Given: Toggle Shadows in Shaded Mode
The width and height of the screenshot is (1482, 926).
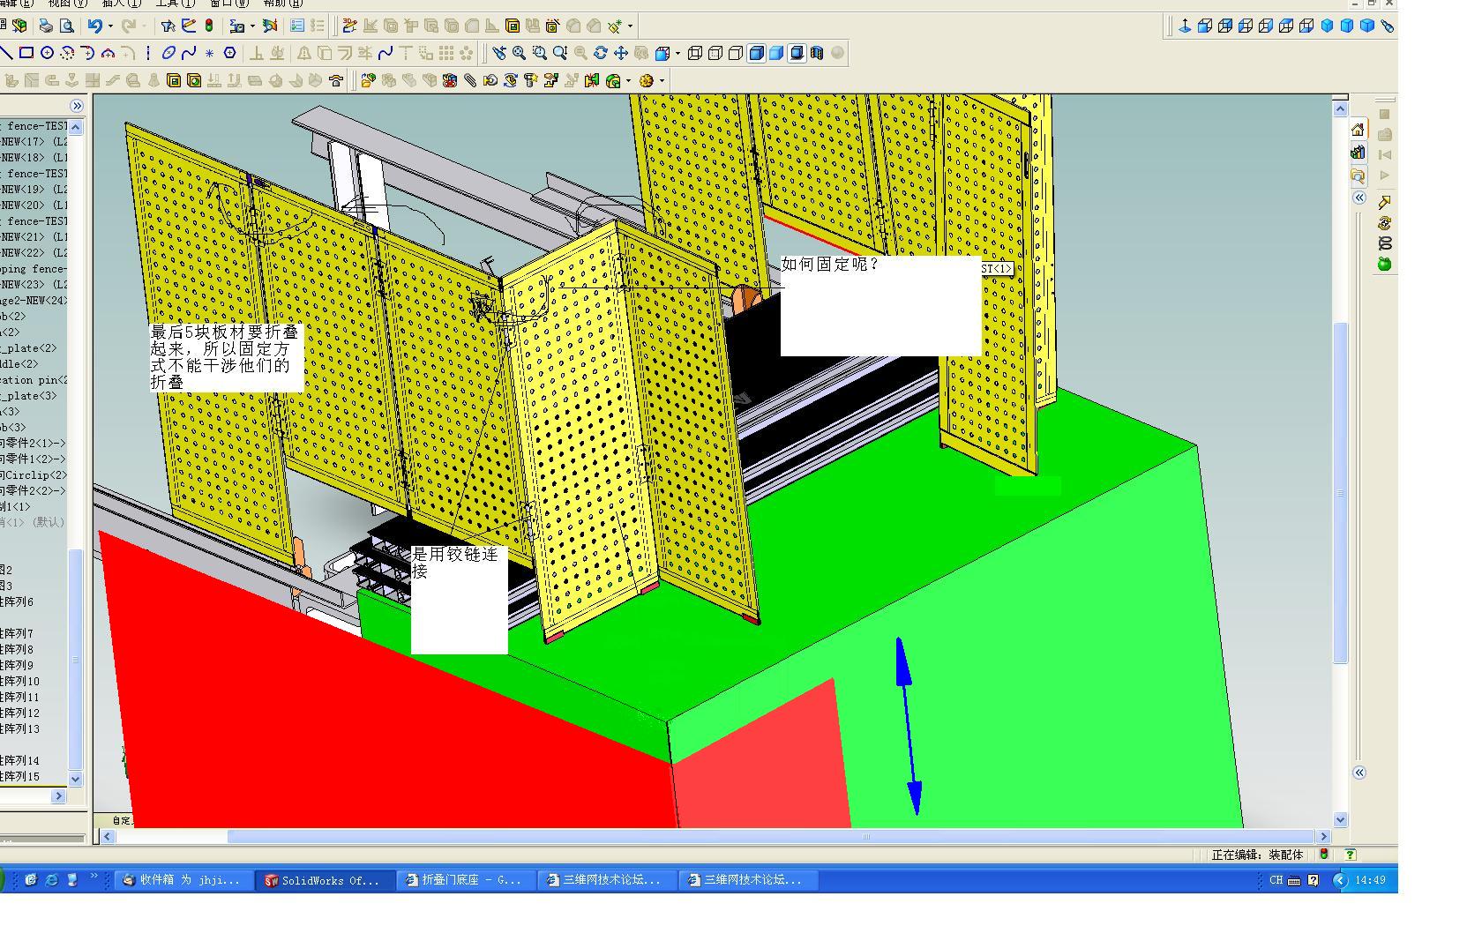Looking at the screenshot, I should point(797,53).
